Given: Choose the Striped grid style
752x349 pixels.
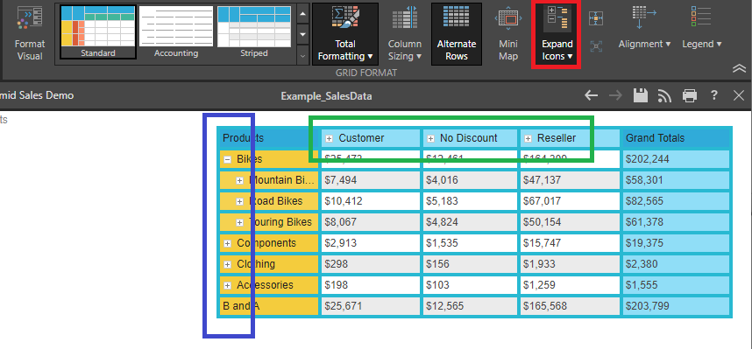Looking at the screenshot, I should click(x=253, y=31).
